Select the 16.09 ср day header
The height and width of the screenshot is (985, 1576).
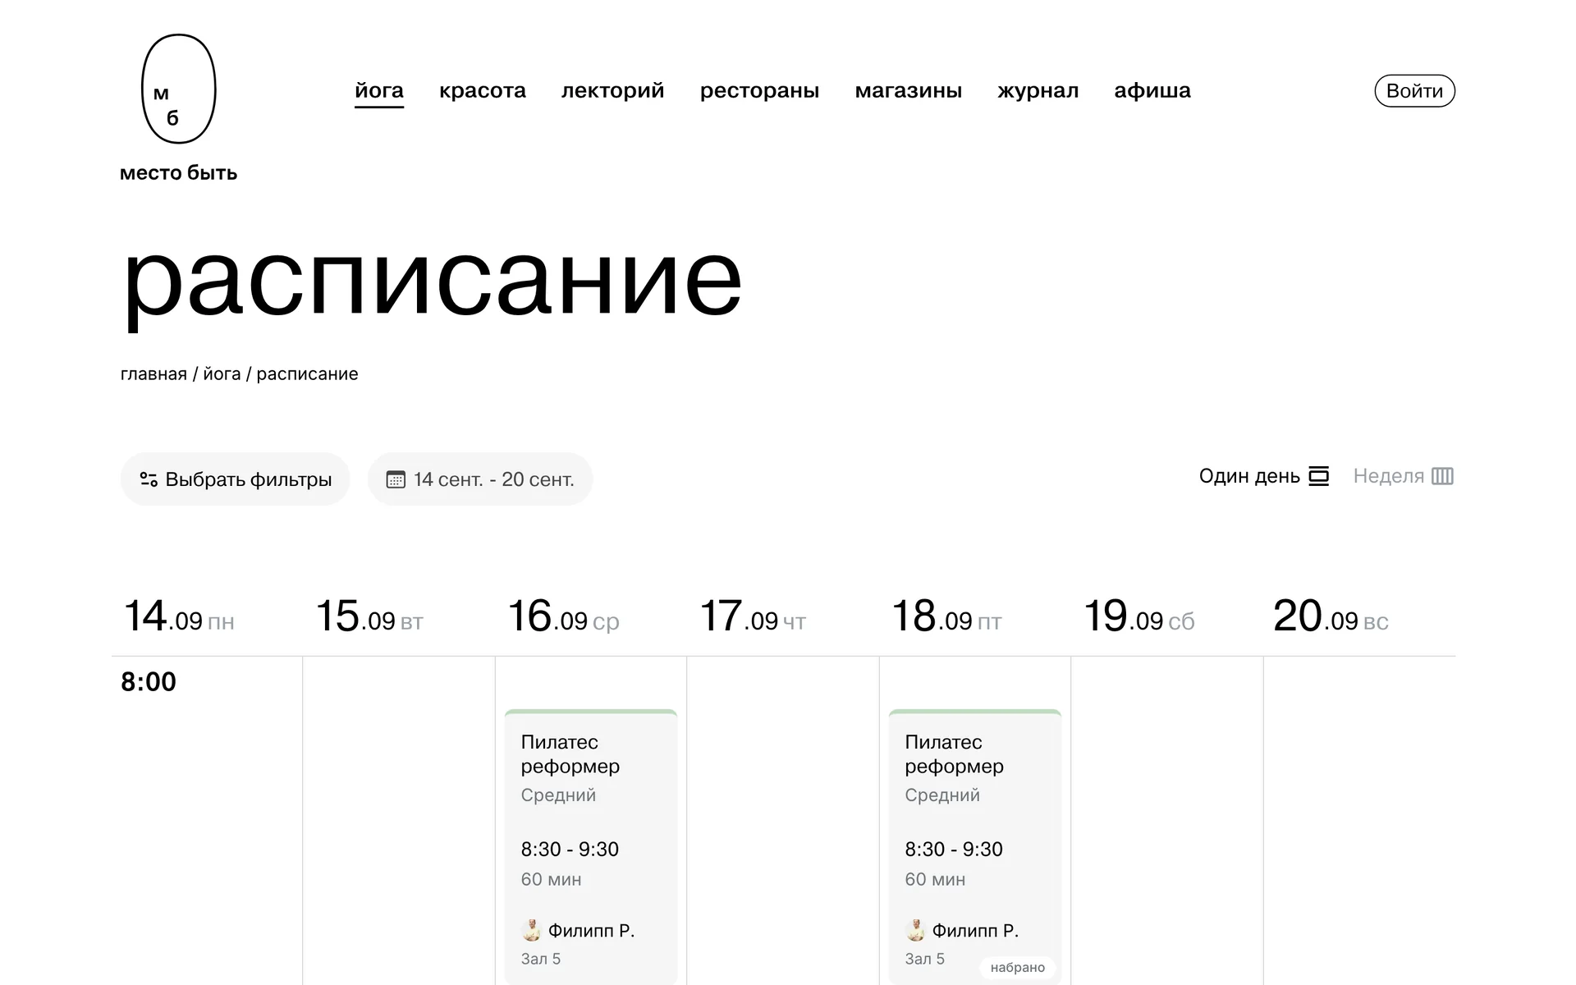click(x=563, y=616)
